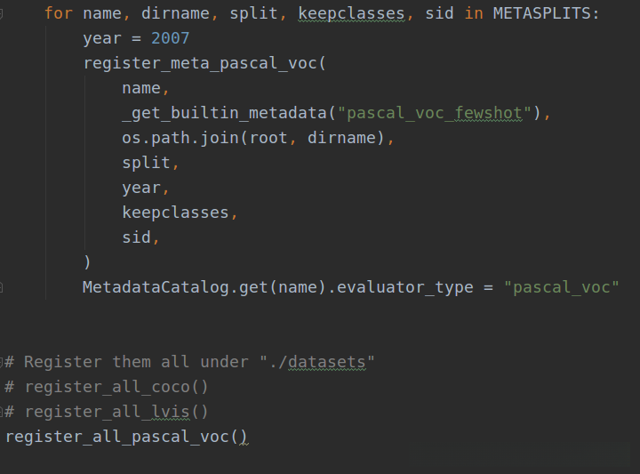The image size is (640, 474).
Task: Click fold marker beside register_all_lvis comment
Action: (x=3, y=411)
